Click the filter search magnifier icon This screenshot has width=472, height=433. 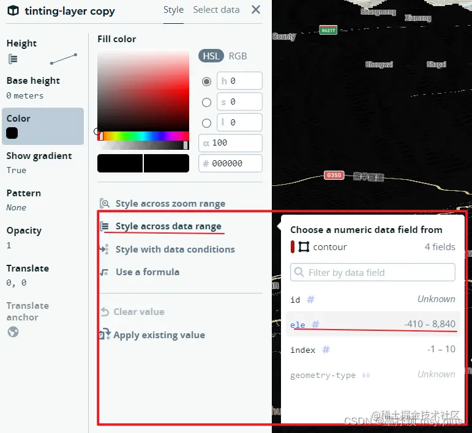pyautogui.click(x=299, y=272)
